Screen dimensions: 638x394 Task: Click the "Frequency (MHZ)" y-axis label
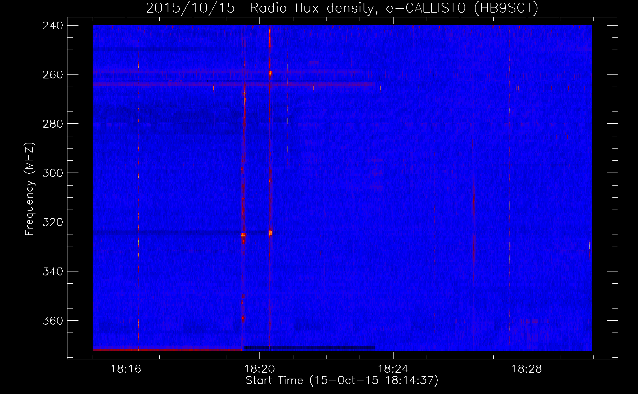pos(30,189)
